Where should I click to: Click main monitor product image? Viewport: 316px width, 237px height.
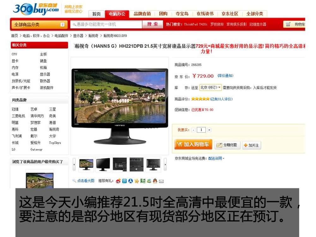tap(120, 106)
